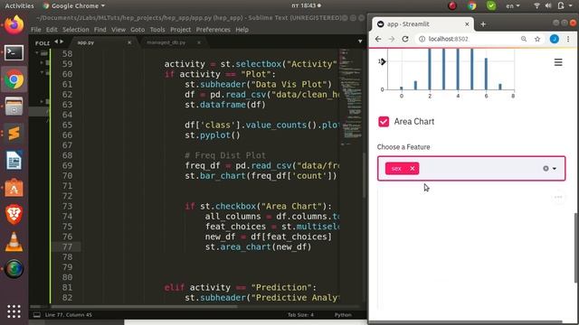579x325 pixels.
Task: Close the app.py editor tab
Action: (129, 42)
